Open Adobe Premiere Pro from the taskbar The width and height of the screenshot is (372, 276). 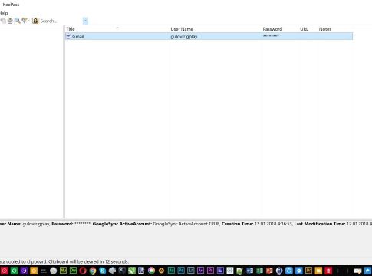click(x=210, y=270)
